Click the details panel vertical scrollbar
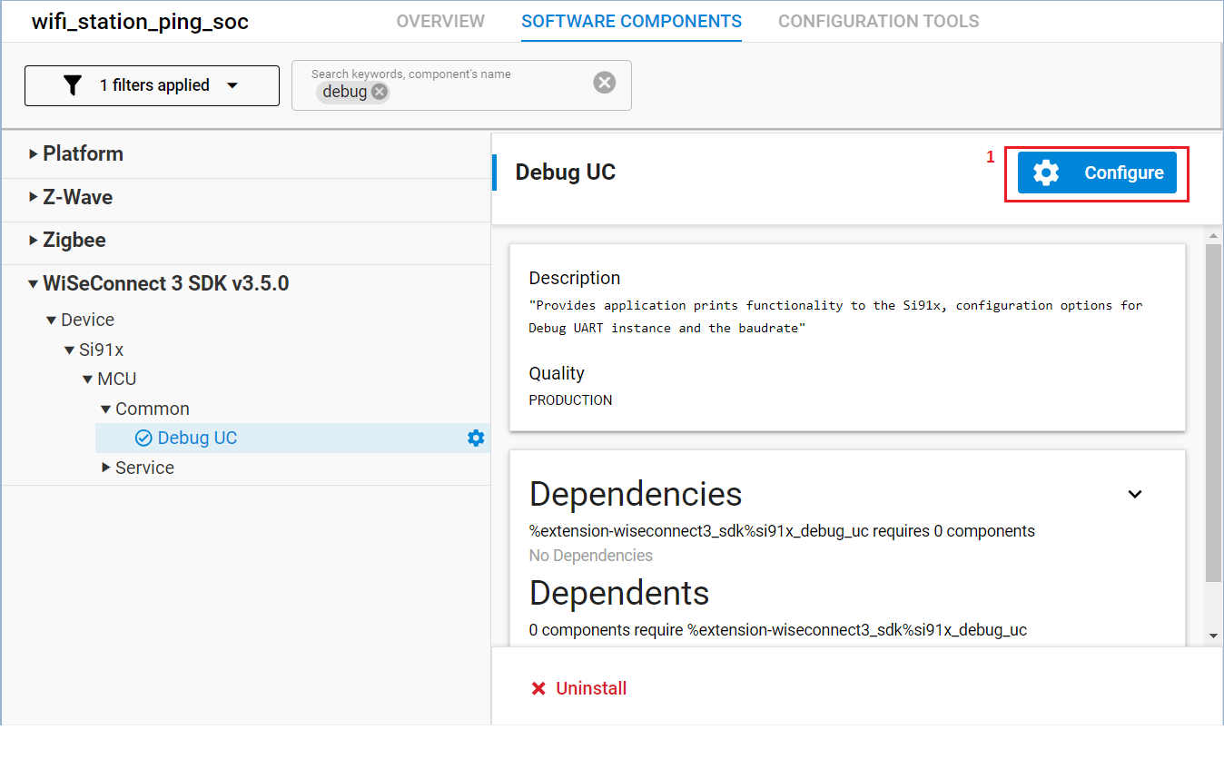Screen dimensions: 1224x779 pyautogui.click(x=1213, y=409)
